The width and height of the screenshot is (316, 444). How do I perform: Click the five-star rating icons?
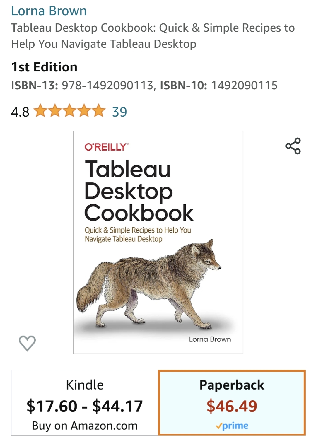coord(69,111)
